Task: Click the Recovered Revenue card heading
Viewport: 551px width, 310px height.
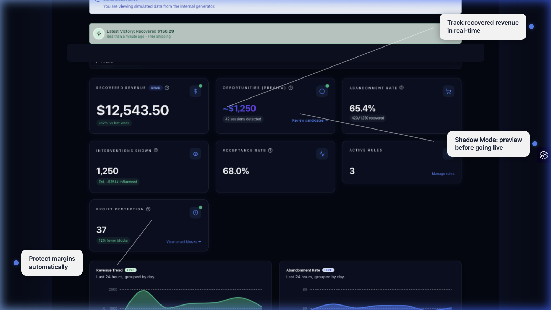Action: click(121, 88)
